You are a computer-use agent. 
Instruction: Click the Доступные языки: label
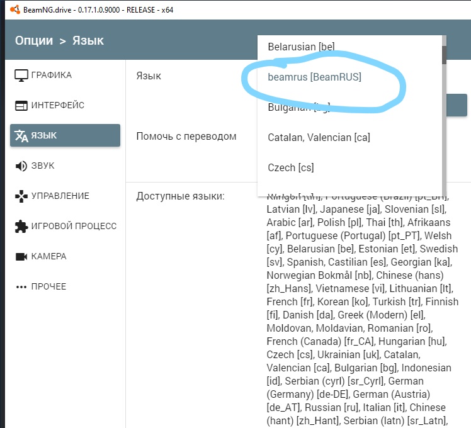click(x=181, y=196)
